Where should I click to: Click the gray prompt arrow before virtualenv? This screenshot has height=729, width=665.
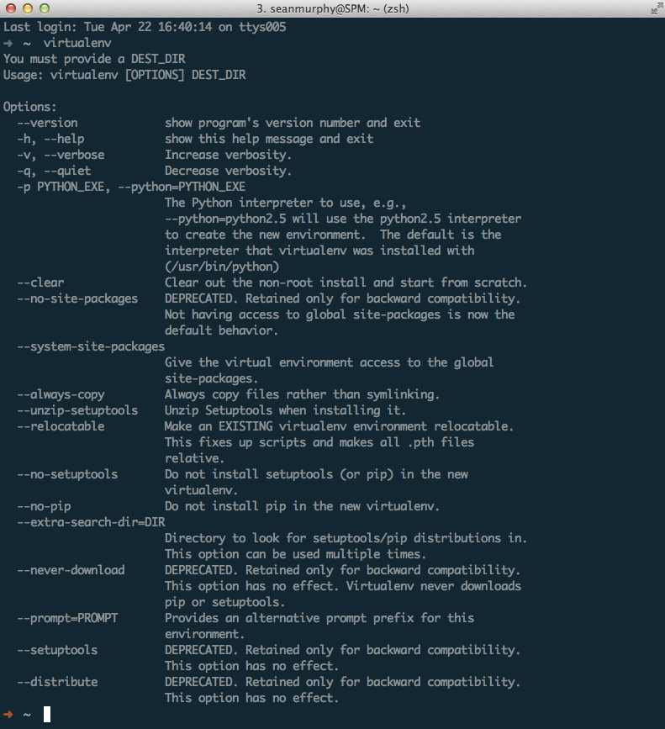pos(8,43)
